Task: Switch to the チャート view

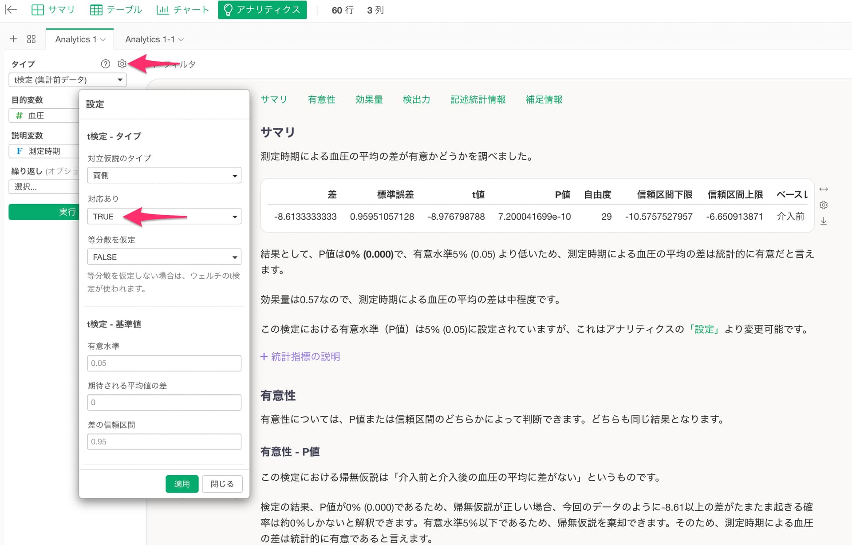Action: [183, 10]
